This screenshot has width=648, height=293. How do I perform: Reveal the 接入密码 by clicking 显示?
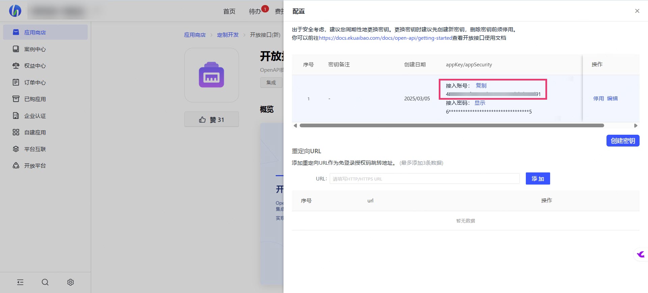coord(480,103)
